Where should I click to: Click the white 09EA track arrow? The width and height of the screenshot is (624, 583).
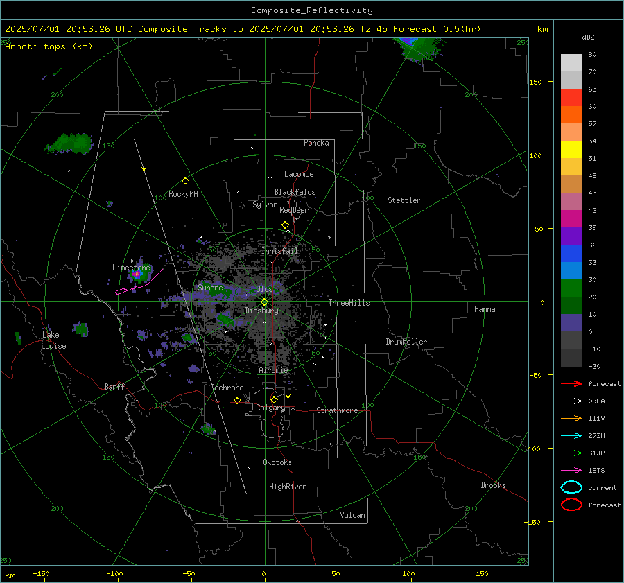point(571,401)
